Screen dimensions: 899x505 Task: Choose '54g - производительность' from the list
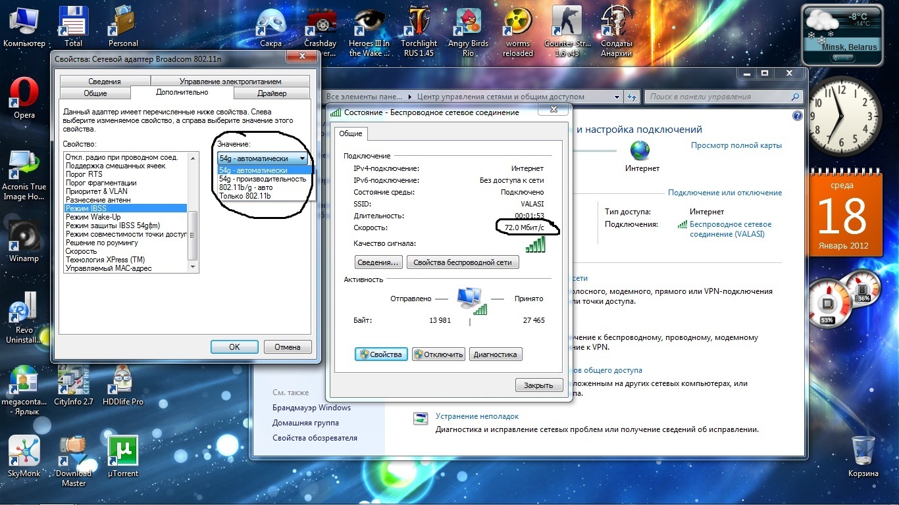point(262,179)
